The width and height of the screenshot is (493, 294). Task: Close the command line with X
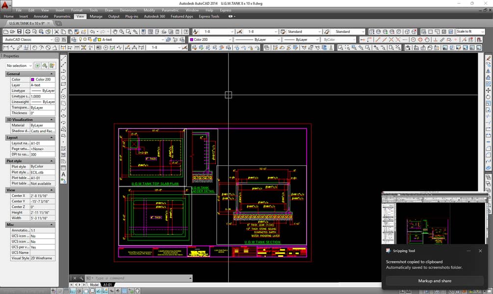pos(75,278)
